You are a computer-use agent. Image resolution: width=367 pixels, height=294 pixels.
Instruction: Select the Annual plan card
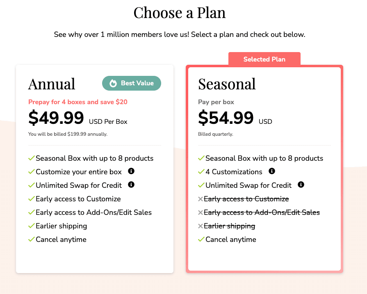(x=95, y=168)
